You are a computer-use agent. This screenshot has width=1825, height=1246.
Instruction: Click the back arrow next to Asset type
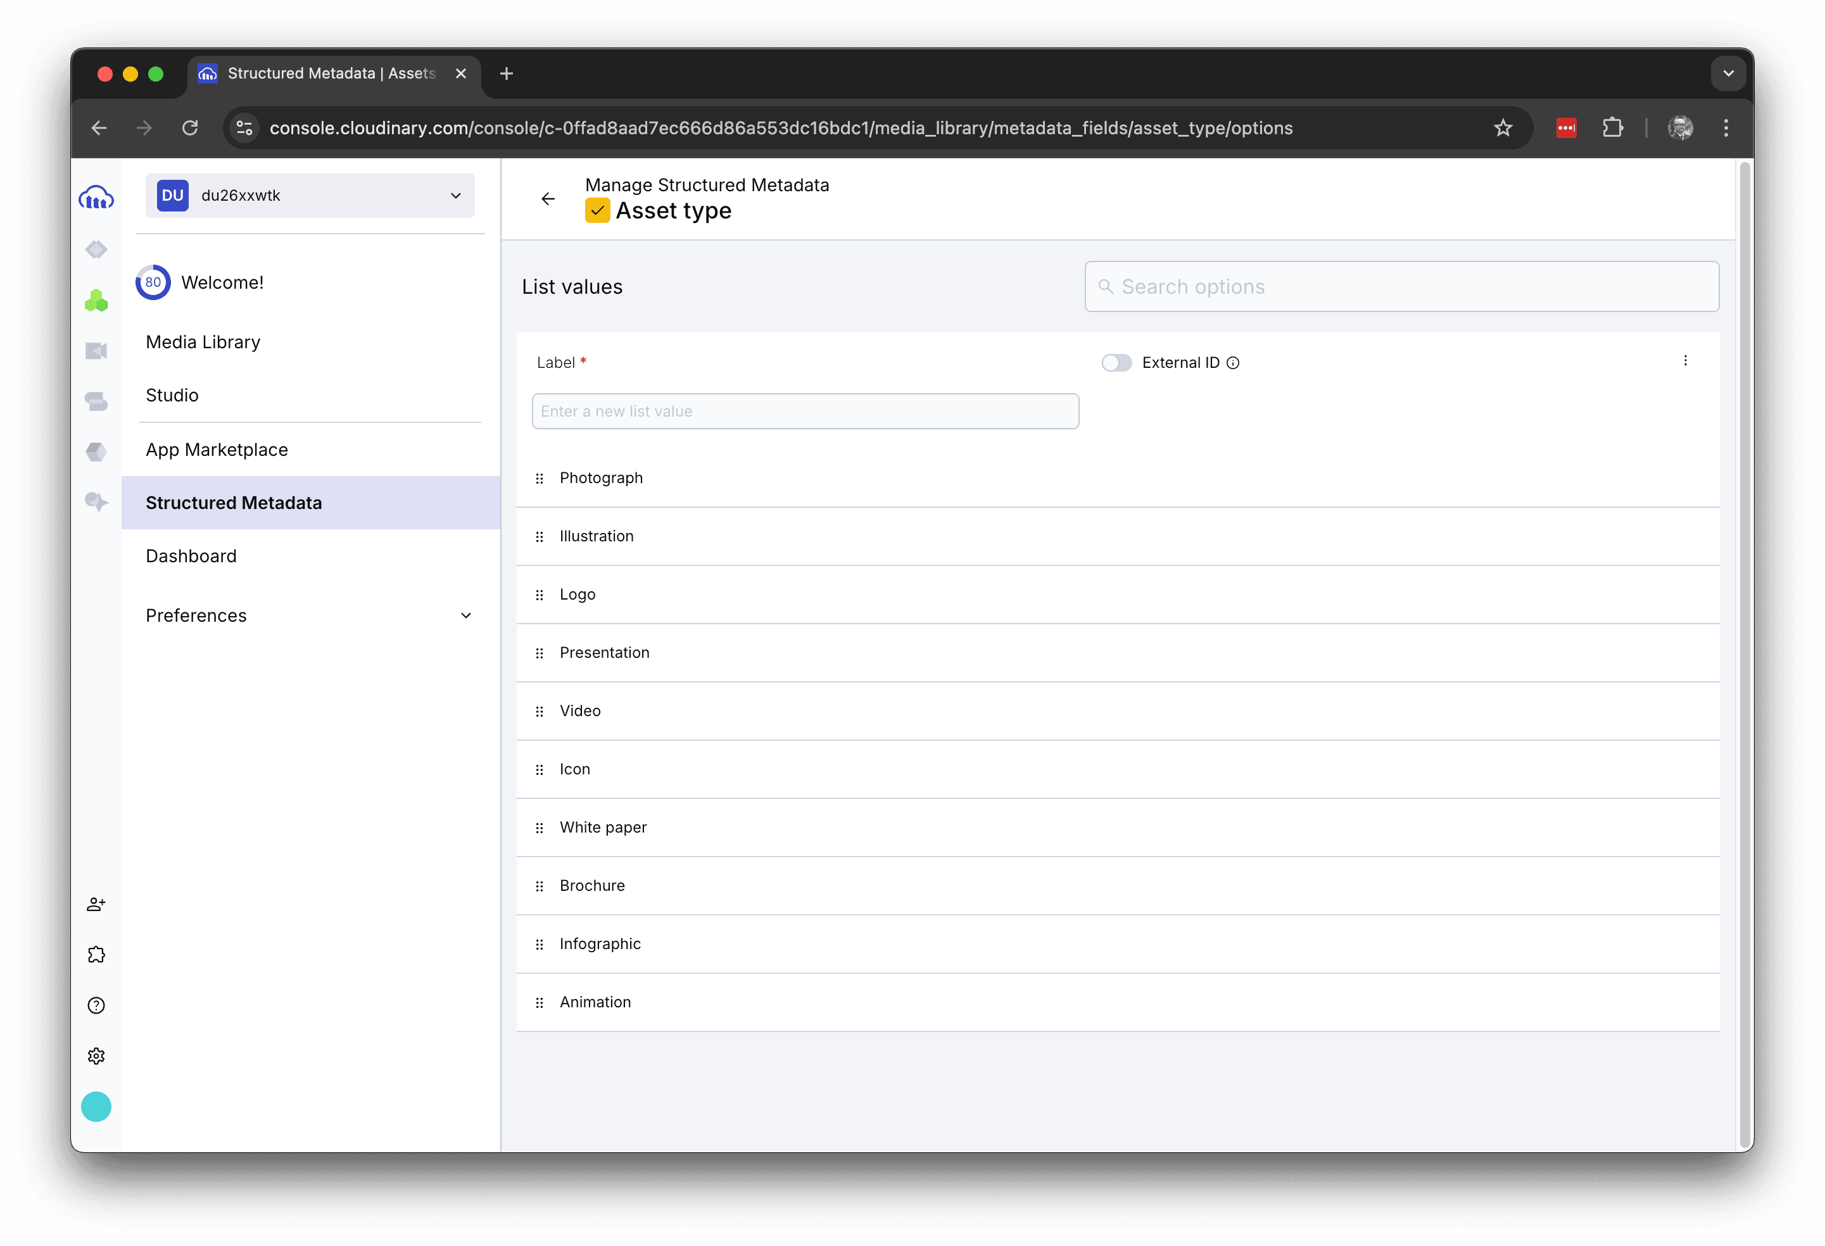coord(548,199)
